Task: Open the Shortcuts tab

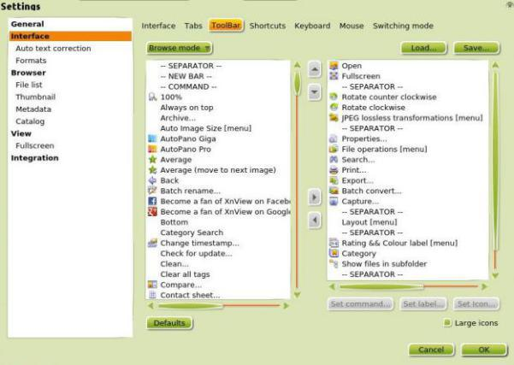Action: (x=268, y=26)
